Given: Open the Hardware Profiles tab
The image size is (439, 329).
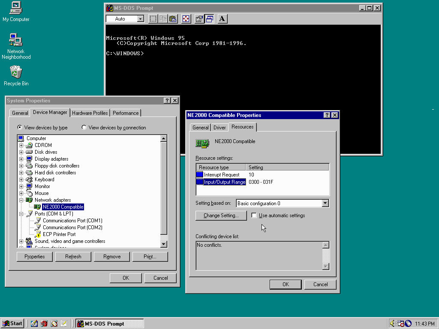Looking at the screenshot, I should 90,113.
